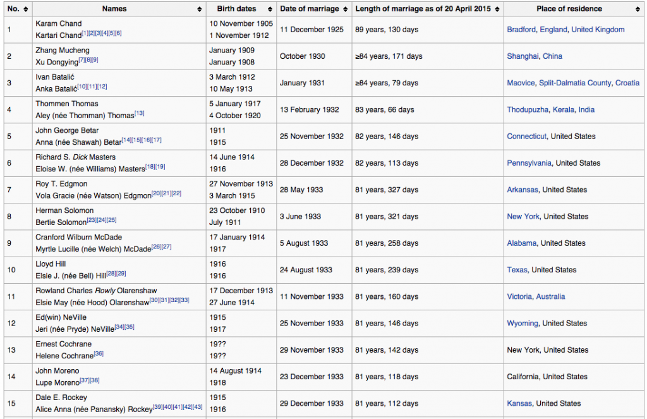Open the Texas link
Image resolution: width=647 pixels, height=419 pixels.
(x=517, y=270)
